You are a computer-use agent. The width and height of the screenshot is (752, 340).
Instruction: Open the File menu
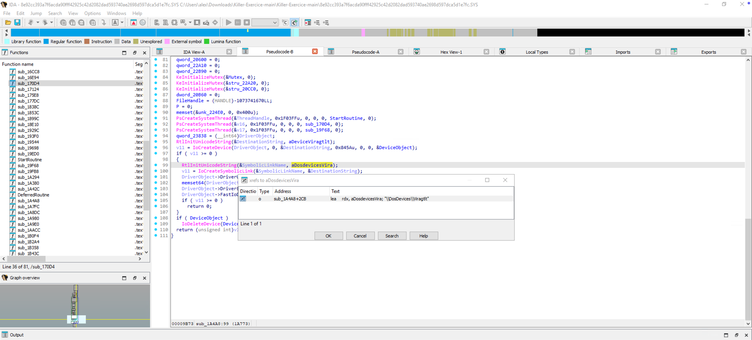pos(7,13)
